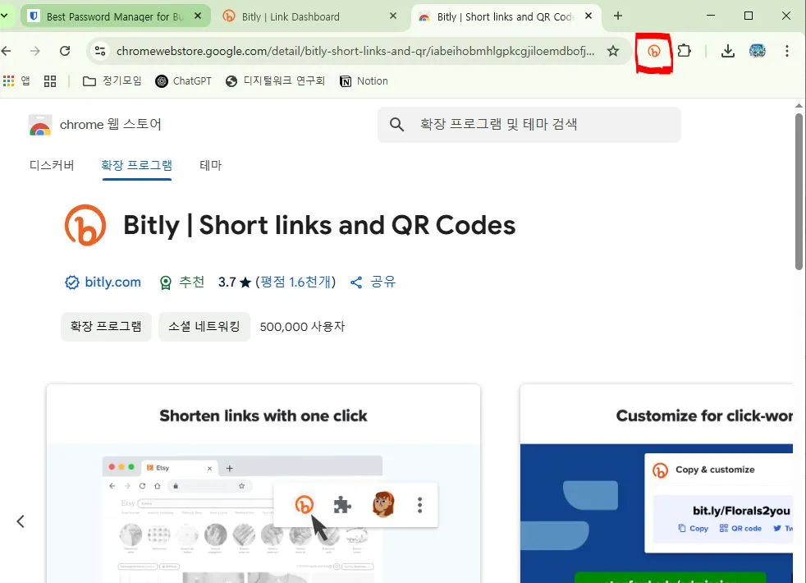Click the large Bitly logo beside the title
This screenshot has width=806, height=583.
(85, 225)
